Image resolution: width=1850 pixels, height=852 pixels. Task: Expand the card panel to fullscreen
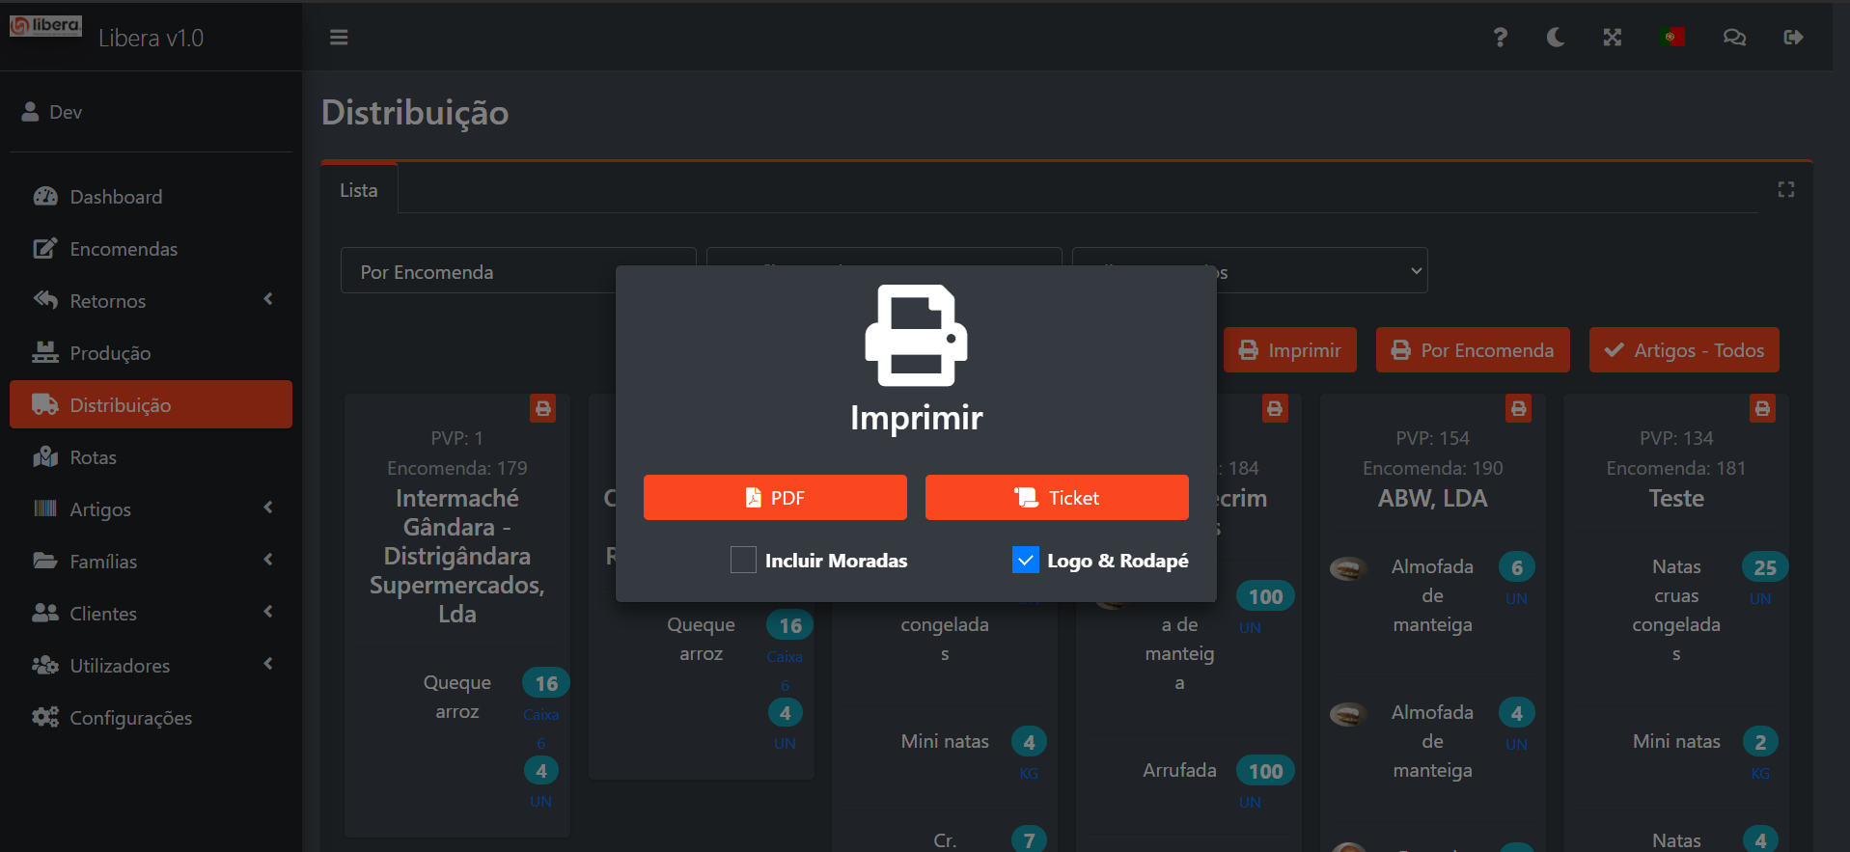[1785, 190]
